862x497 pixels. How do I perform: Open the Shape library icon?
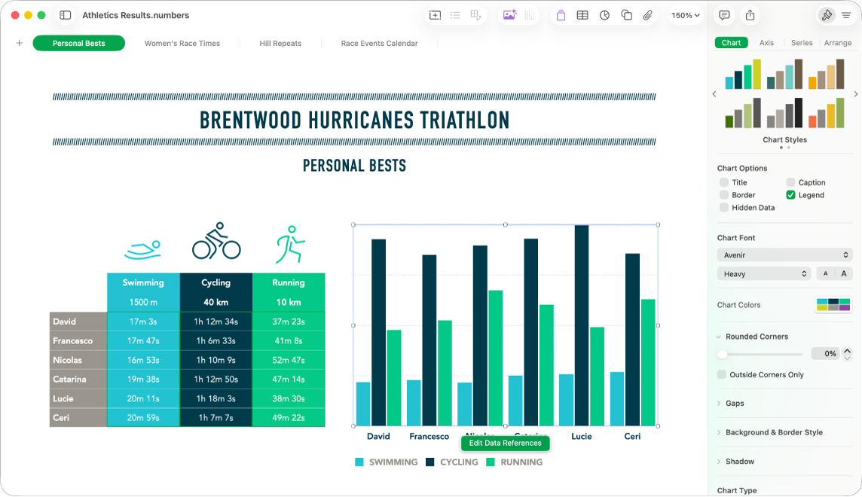point(626,15)
